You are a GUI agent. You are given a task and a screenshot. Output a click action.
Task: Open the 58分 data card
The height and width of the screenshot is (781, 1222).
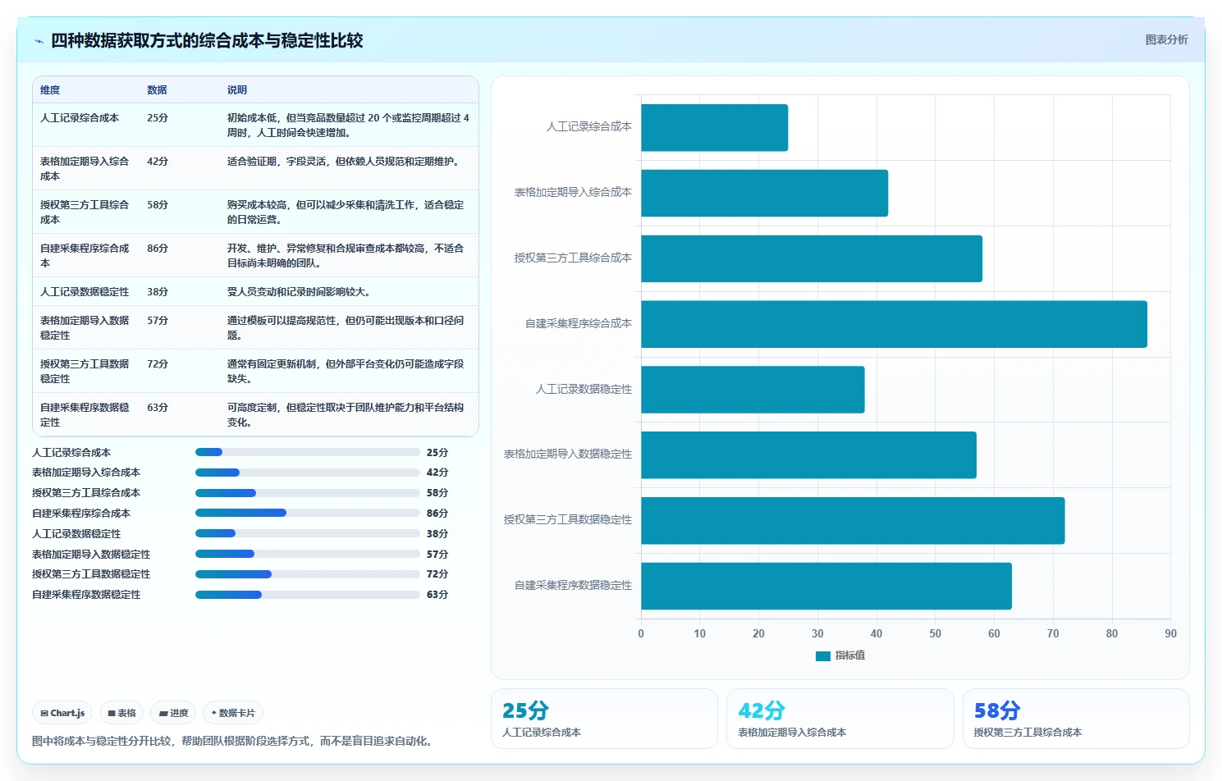tap(1076, 719)
